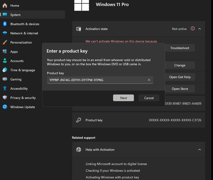Open Checking if your Windows is activated
213x180 pixels.
click(x=113, y=171)
